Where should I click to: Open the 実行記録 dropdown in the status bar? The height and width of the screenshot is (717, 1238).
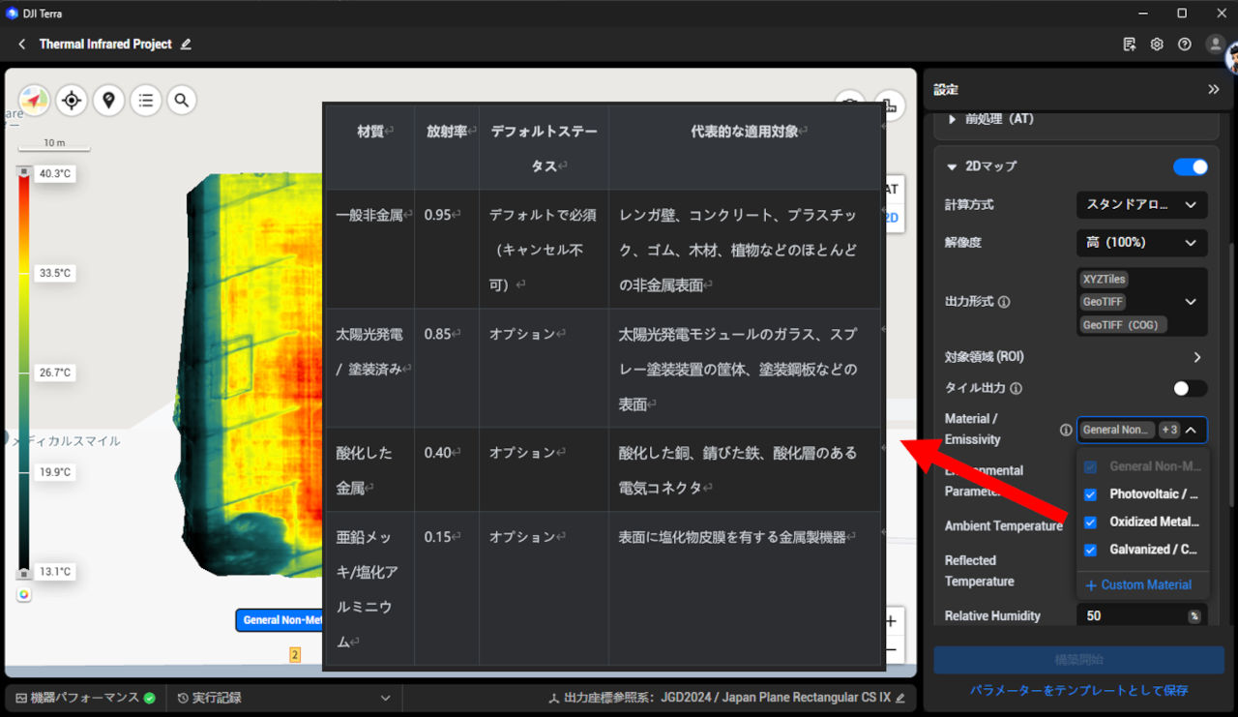pyautogui.click(x=285, y=698)
